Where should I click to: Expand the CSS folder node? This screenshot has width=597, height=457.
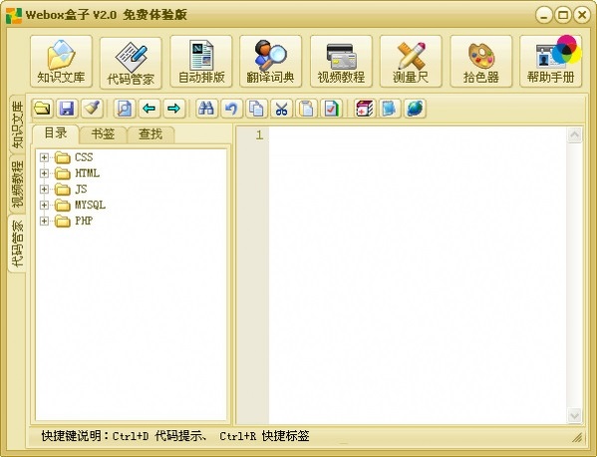pyautogui.click(x=44, y=157)
